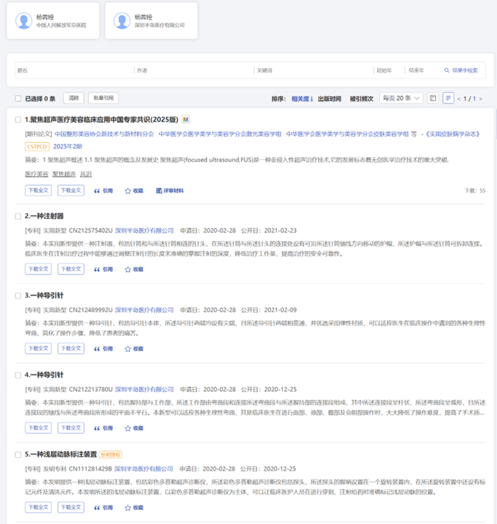Click patent number CN212575402U
The image size is (497, 524).
point(91,231)
